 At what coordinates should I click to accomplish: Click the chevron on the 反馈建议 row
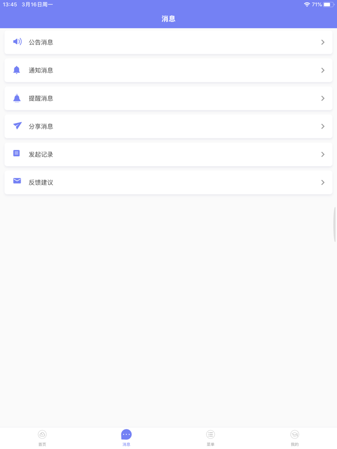pyautogui.click(x=323, y=182)
